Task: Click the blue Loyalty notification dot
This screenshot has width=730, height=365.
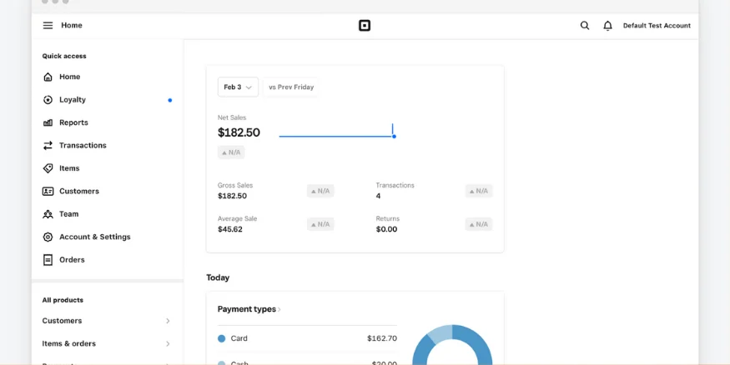Action: tap(170, 100)
